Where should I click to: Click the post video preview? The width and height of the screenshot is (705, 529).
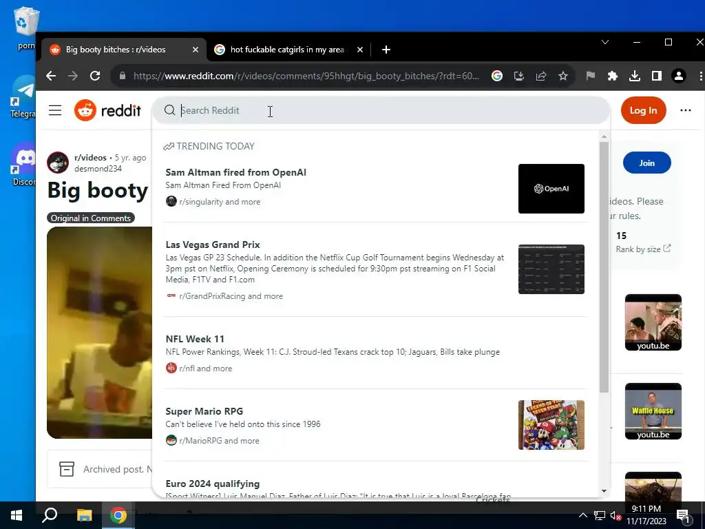click(x=99, y=333)
